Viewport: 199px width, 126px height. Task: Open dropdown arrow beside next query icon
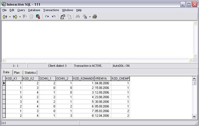(20, 17)
